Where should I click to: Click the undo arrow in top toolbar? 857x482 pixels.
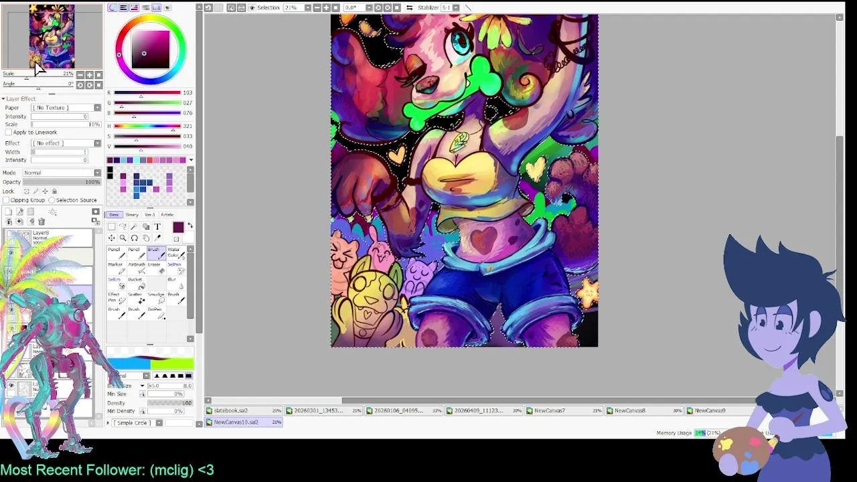208,7
